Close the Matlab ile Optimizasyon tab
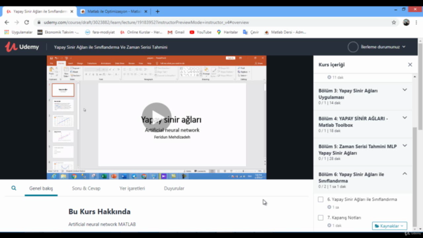 [x=145, y=12]
